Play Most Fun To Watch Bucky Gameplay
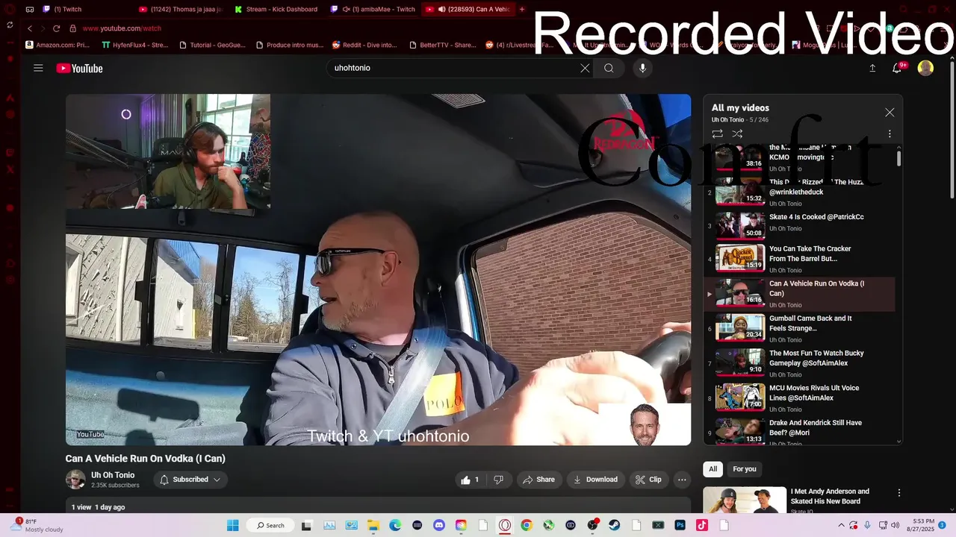 point(799,363)
